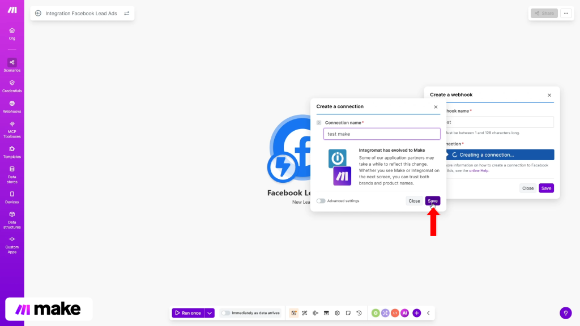Click Save in Create a webhook dialog
This screenshot has height=326, width=580.
pyautogui.click(x=546, y=188)
